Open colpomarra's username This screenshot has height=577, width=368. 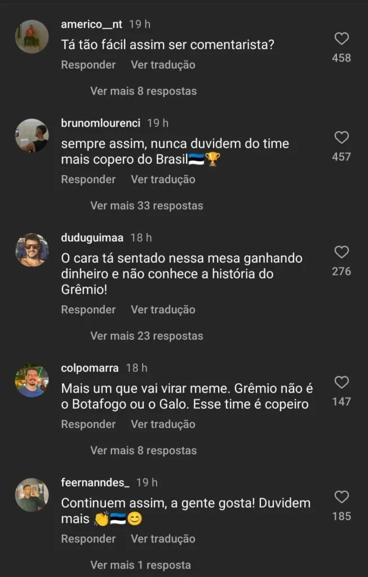pyautogui.click(x=89, y=367)
